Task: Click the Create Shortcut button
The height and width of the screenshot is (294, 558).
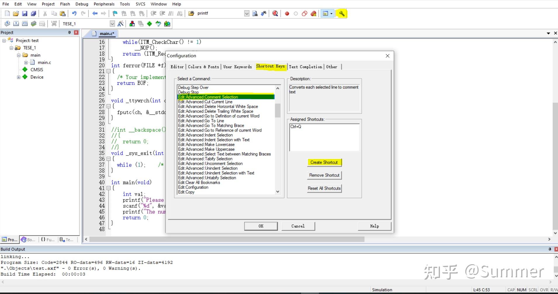Action: 324,162
